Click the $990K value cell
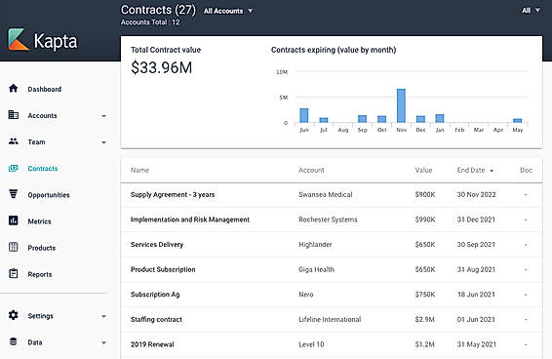552x359 pixels. [x=425, y=219]
